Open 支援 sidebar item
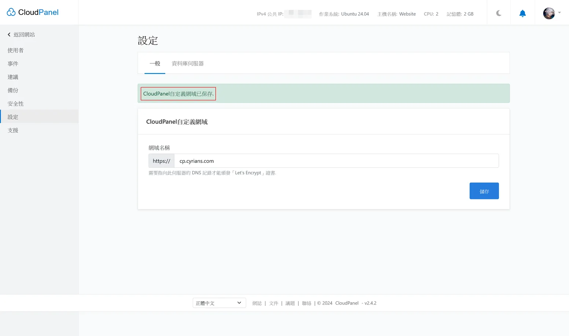 coord(13,130)
